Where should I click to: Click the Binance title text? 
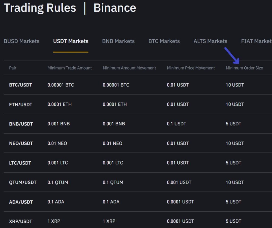coord(115,8)
